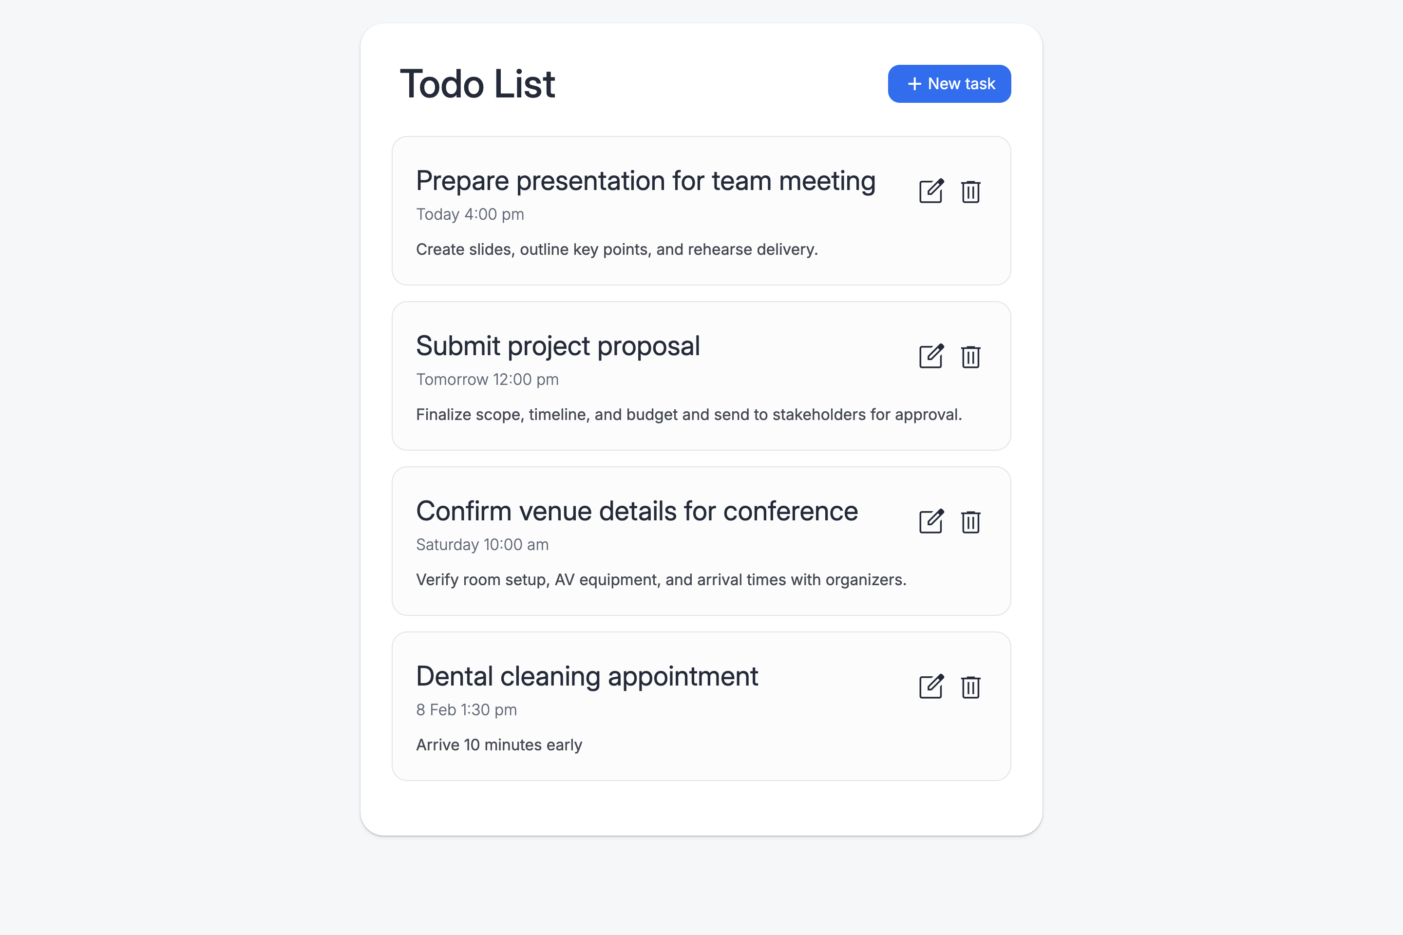
Task: Click the Todo List heading
Action: tap(477, 83)
